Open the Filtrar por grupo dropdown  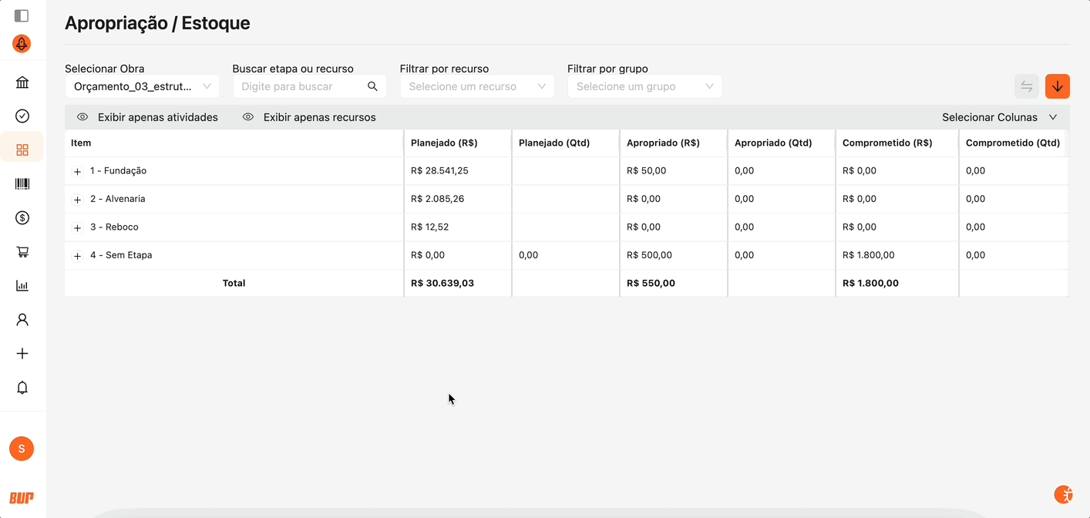[644, 86]
